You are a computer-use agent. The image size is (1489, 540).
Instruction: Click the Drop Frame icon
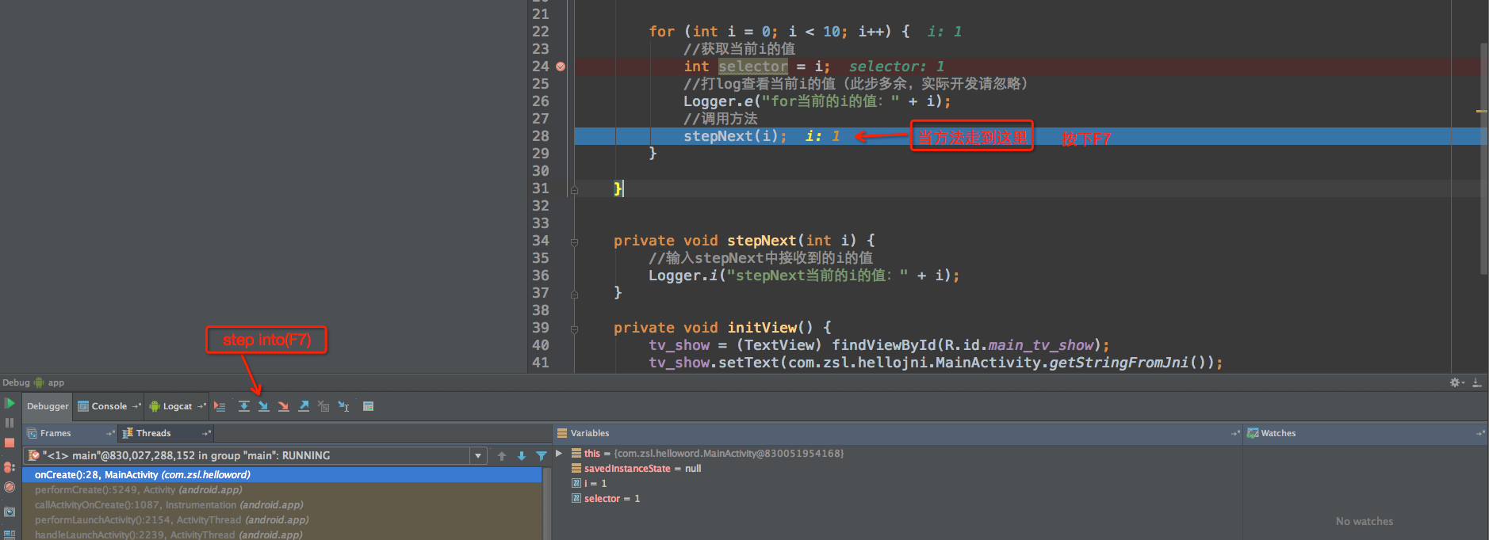pyautogui.click(x=323, y=406)
